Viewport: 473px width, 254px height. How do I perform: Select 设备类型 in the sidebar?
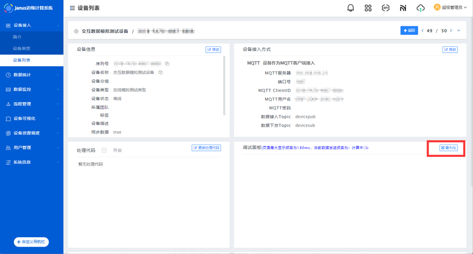coord(22,48)
